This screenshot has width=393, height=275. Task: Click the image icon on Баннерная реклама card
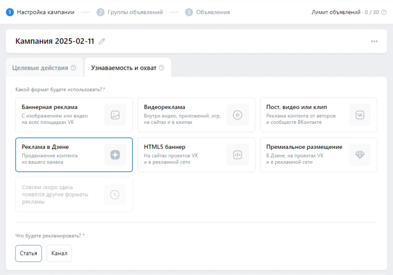point(115,115)
